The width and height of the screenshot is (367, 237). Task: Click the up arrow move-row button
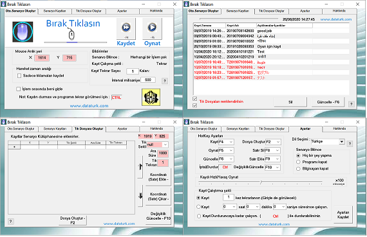coord(140,167)
